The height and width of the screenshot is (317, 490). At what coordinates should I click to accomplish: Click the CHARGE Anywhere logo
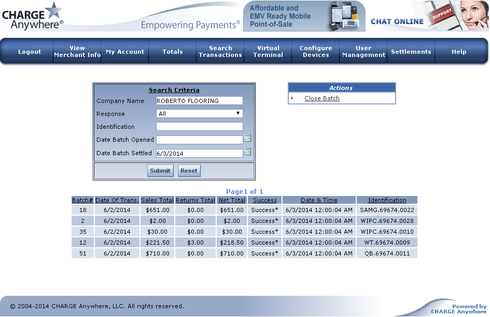(33, 16)
